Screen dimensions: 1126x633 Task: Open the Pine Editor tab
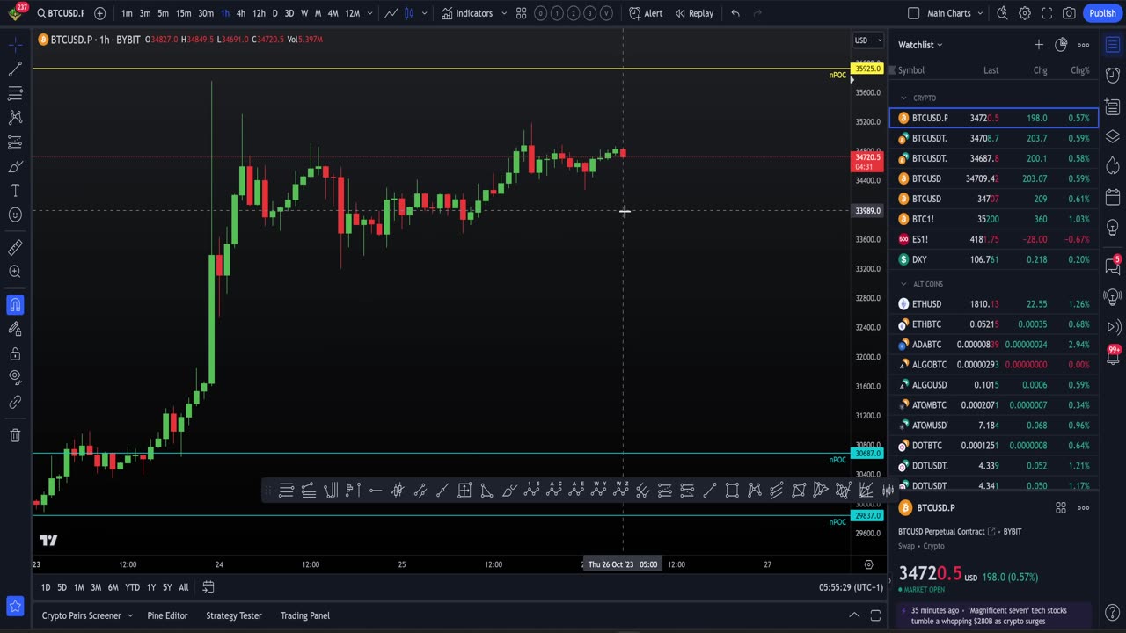pyautogui.click(x=167, y=615)
